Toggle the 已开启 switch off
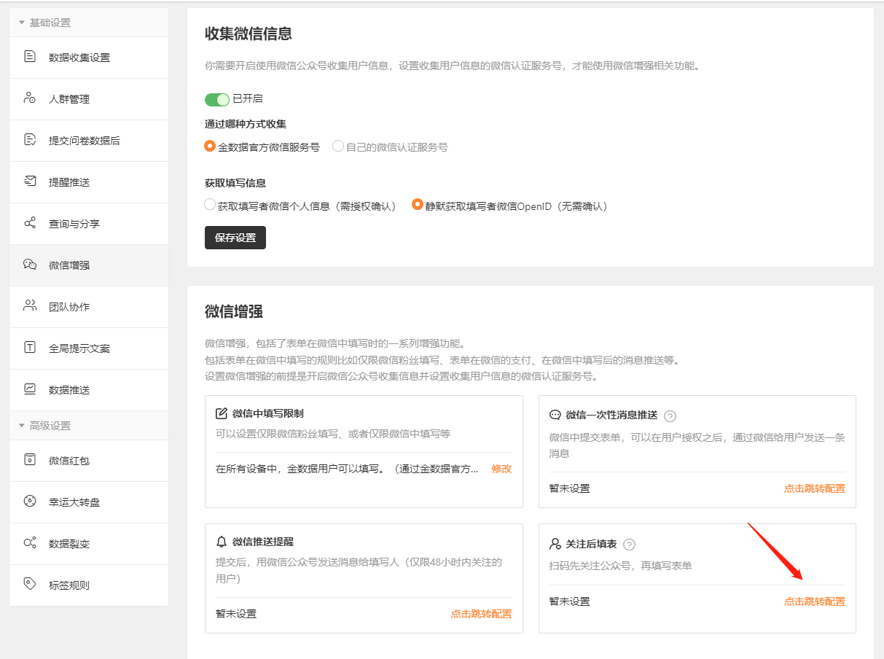This screenshot has height=659, width=884. click(217, 99)
